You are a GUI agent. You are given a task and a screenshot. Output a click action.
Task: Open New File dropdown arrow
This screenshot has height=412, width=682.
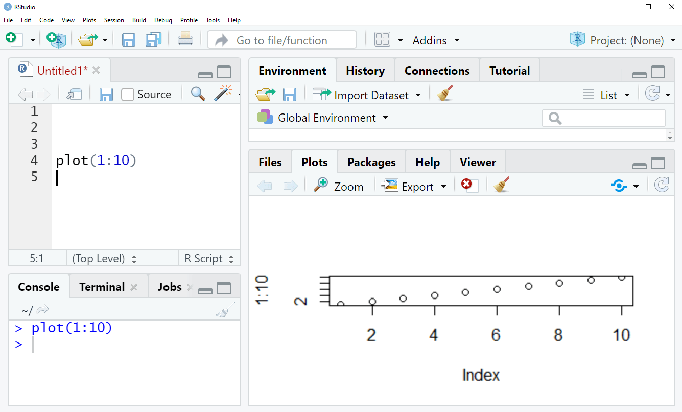pyautogui.click(x=32, y=40)
